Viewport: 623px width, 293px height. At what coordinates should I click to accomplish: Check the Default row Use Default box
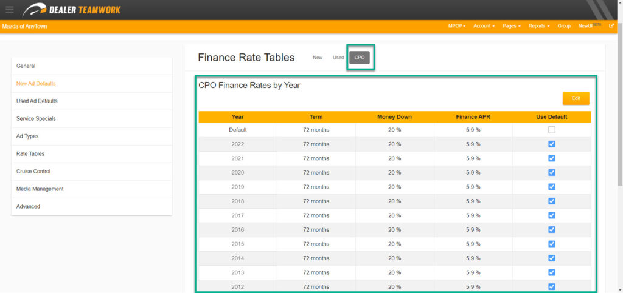[551, 130]
